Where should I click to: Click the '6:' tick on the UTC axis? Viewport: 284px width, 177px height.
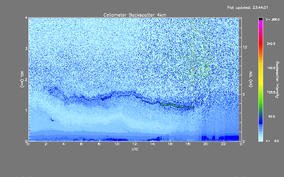tap(82, 144)
